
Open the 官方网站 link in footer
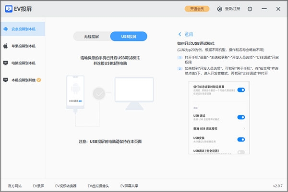pos(15,186)
